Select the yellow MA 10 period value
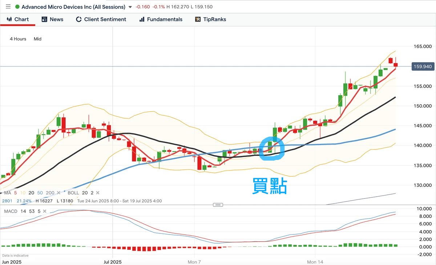The height and width of the screenshot is (265, 436). (x=23, y=193)
